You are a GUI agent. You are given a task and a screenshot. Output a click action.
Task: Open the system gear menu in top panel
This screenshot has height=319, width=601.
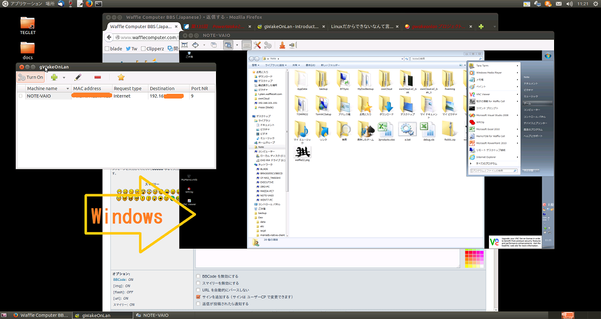point(595,4)
